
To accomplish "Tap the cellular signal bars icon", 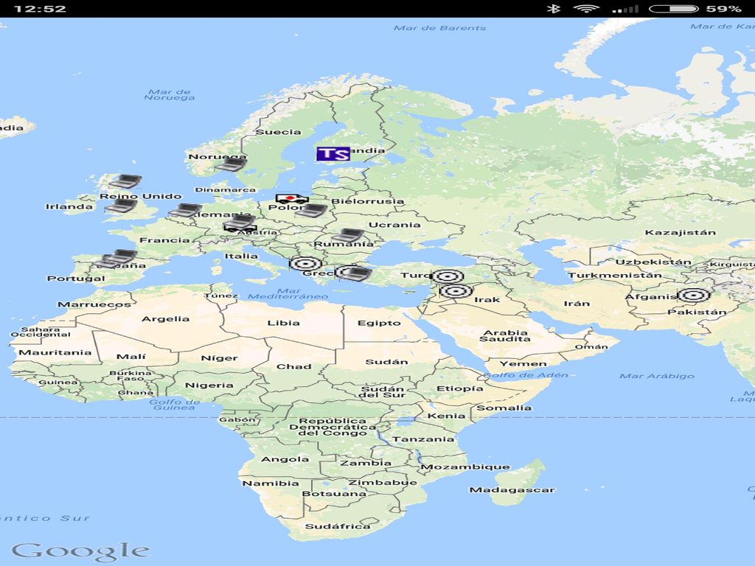I will tap(625, 9).
